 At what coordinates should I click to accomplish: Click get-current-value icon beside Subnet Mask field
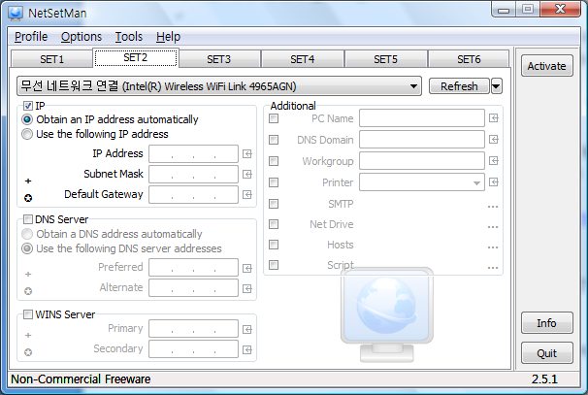pyautogui.click(x=247, y=174)
